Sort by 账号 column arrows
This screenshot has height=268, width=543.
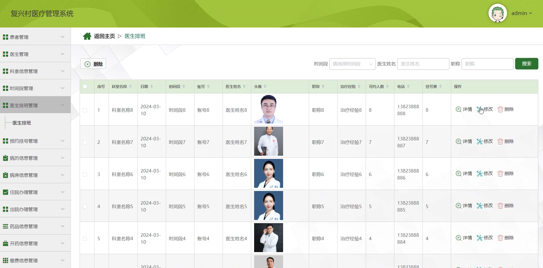(208, 87)
